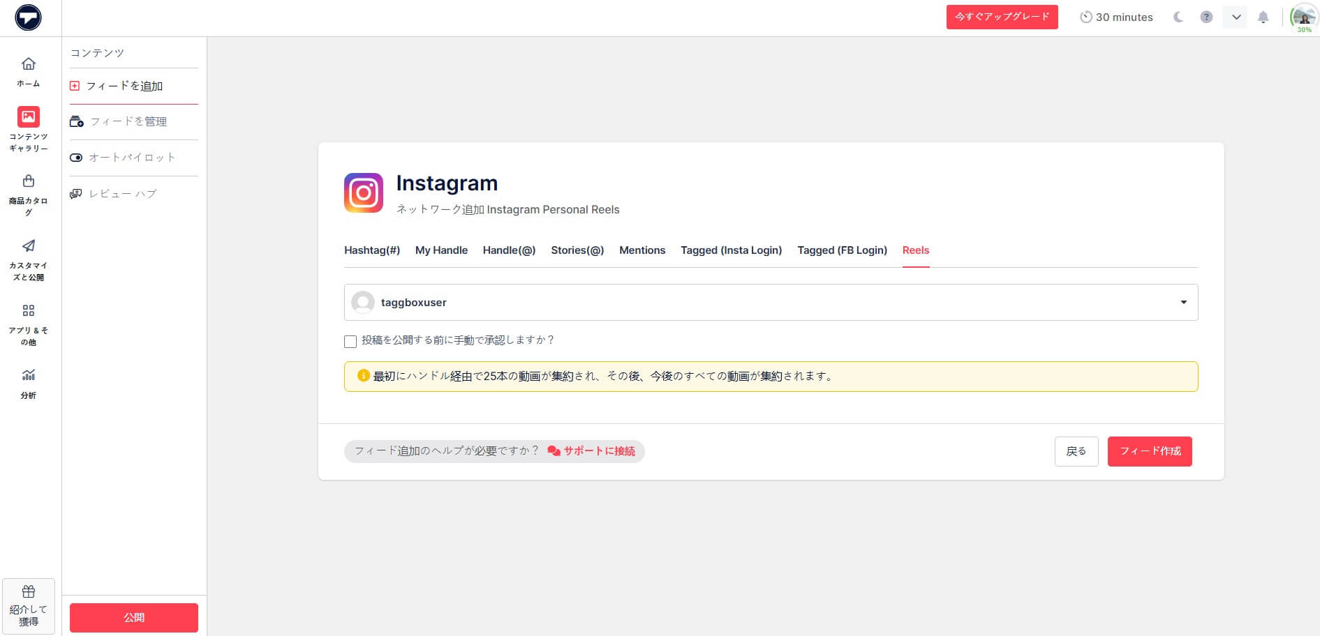This screenshot has height=636, width=1320.
Task: Click the taggboxuser avatar icon
Action: point(363,303)
